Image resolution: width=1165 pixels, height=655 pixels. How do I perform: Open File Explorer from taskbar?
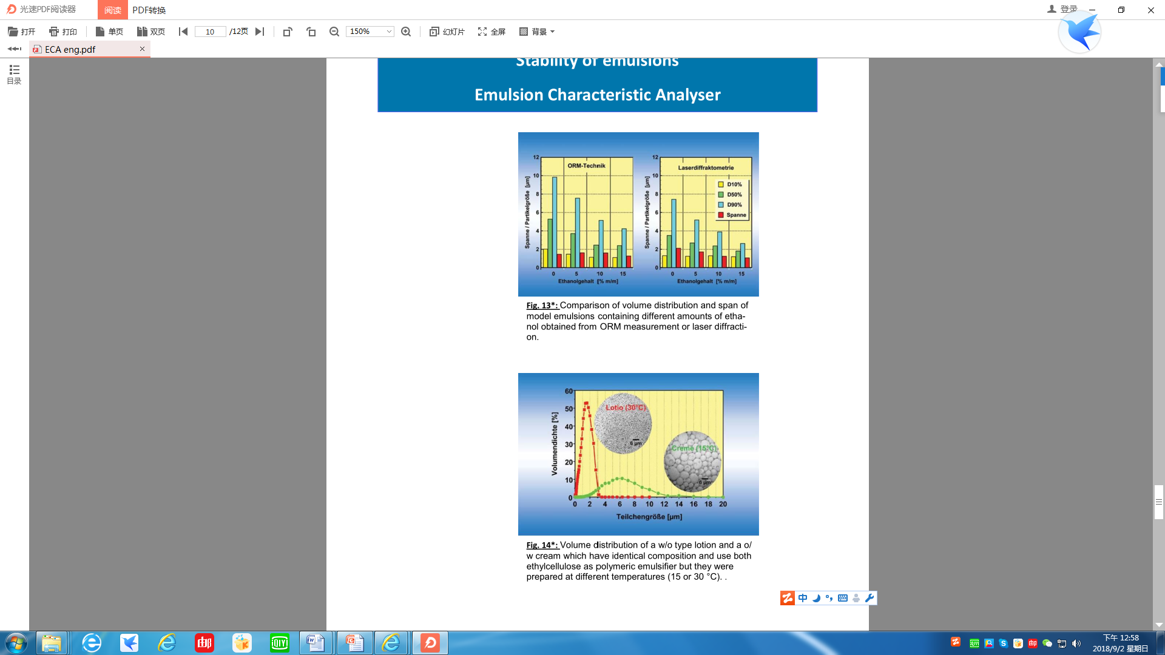click(x=52, y=643)
